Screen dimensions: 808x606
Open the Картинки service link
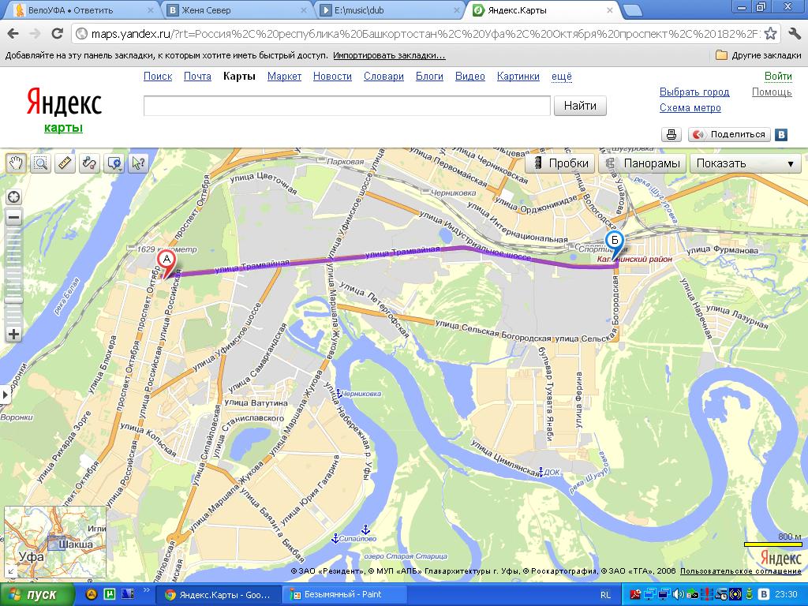click(518, 77)
